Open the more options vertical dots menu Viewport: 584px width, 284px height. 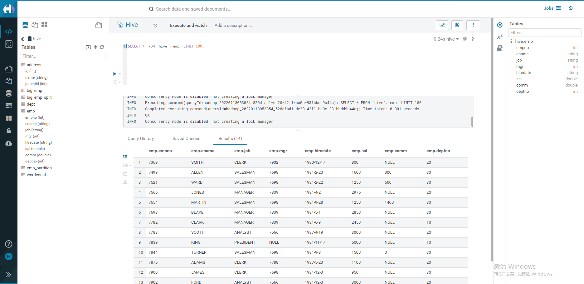coord(473,25)
